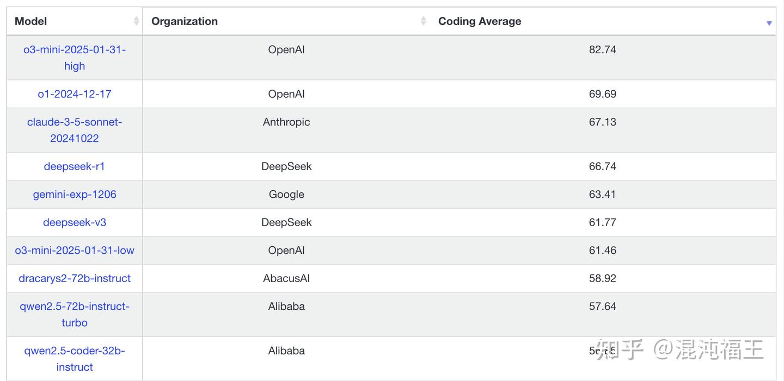
Task: Select the AbacusAI organization cell
Action: pyautogui.click(x=286, y=278)
